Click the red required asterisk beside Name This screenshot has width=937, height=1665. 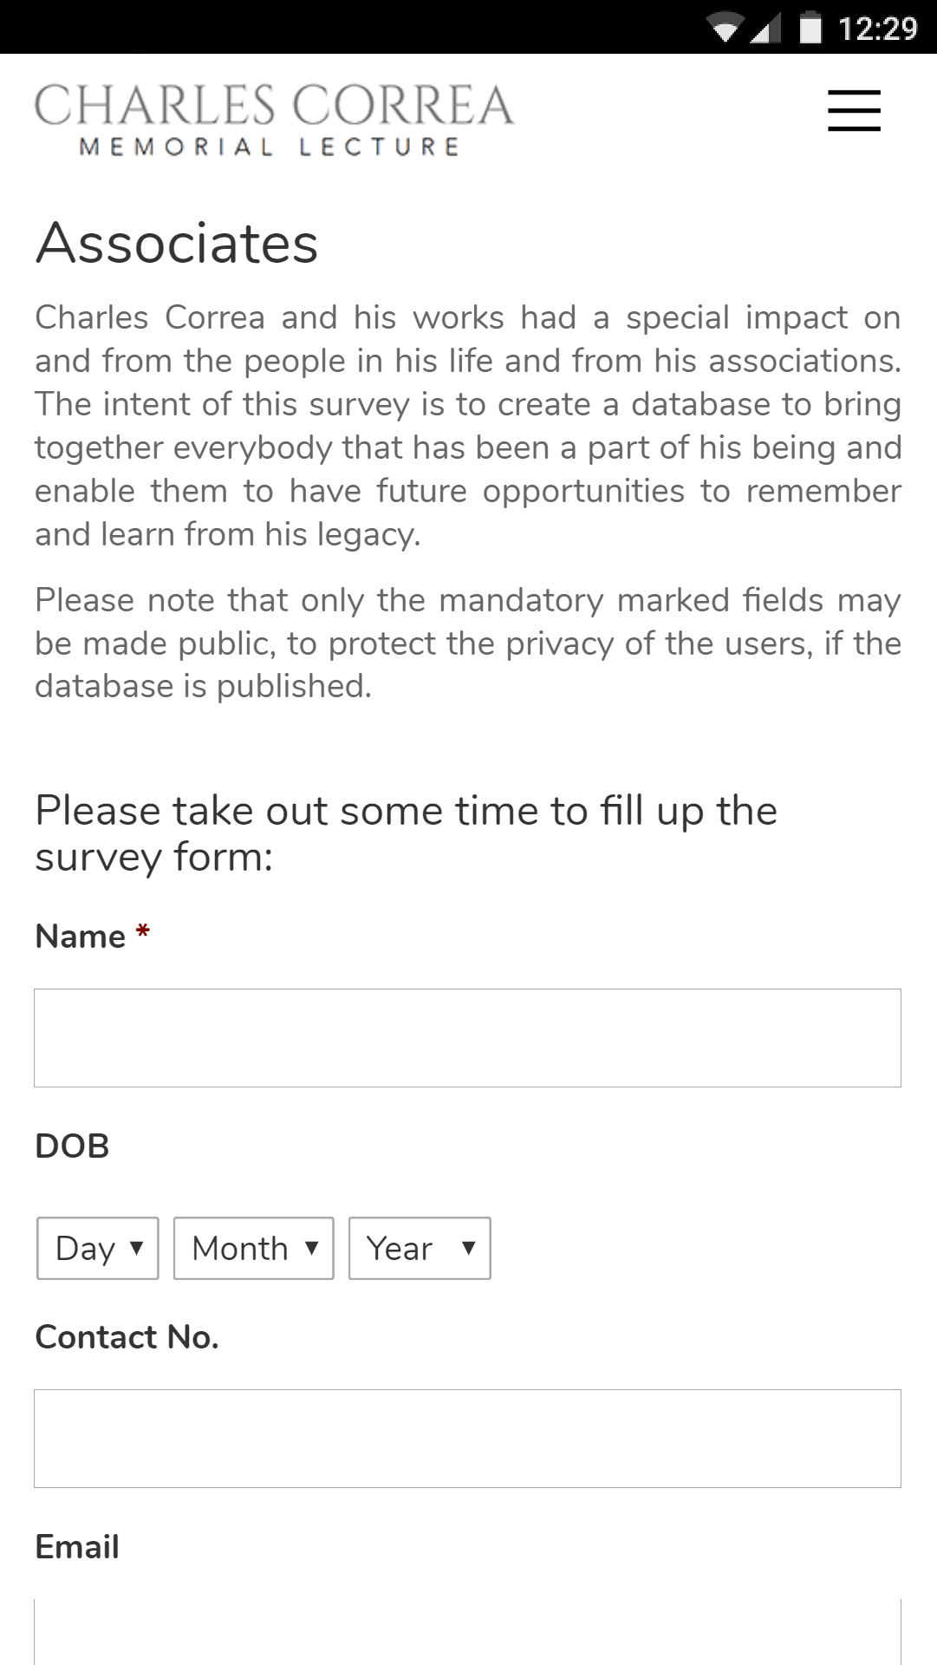click(x=143, y=933)
